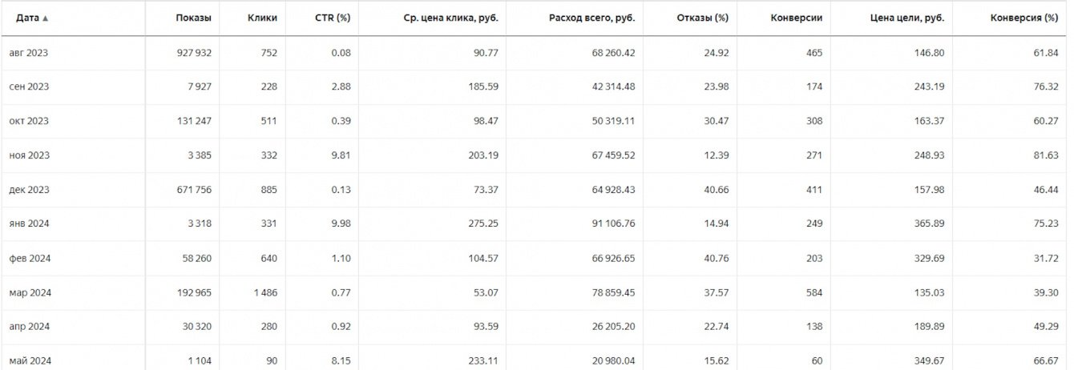Select the авг 2023 date row
The image size is (1074, 370).
(x=29, y=53)
